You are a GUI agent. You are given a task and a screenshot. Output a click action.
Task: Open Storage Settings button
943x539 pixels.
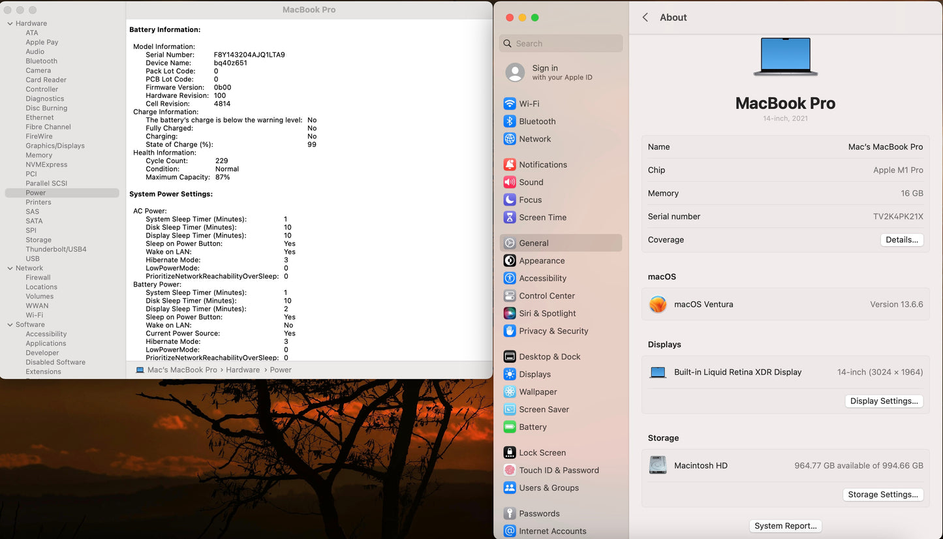coord(883,494)
